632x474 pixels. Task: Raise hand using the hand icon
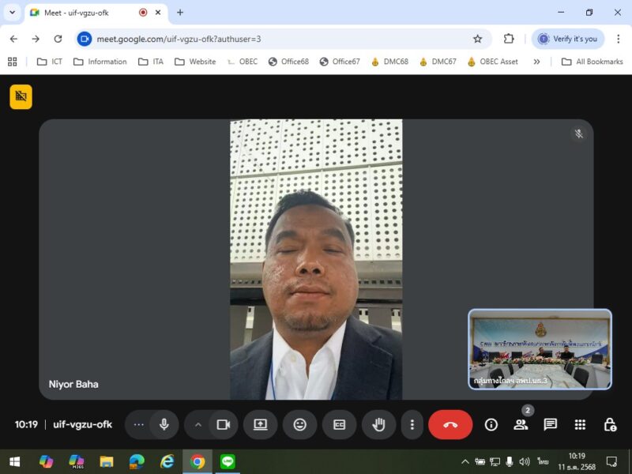[378, 424]
